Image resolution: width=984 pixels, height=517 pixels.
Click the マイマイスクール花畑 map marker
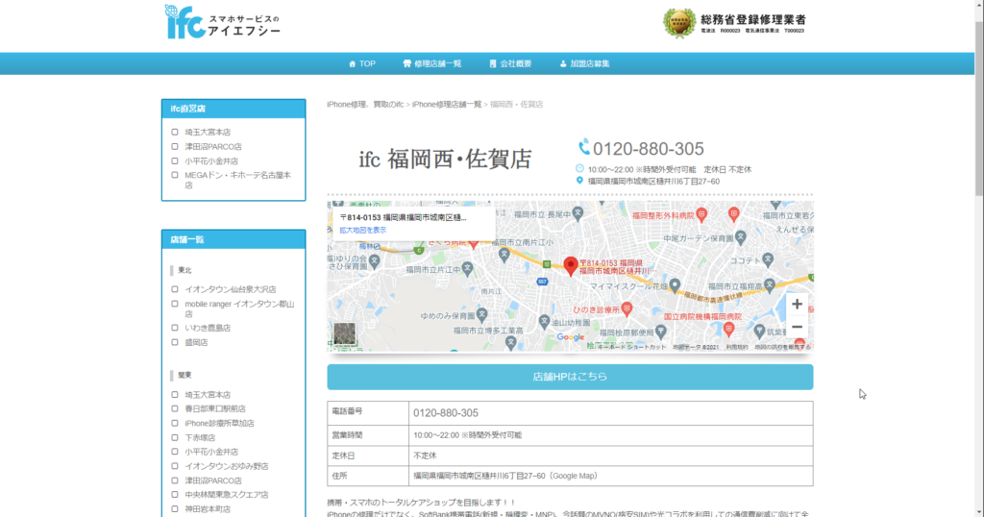click(675, 285)
